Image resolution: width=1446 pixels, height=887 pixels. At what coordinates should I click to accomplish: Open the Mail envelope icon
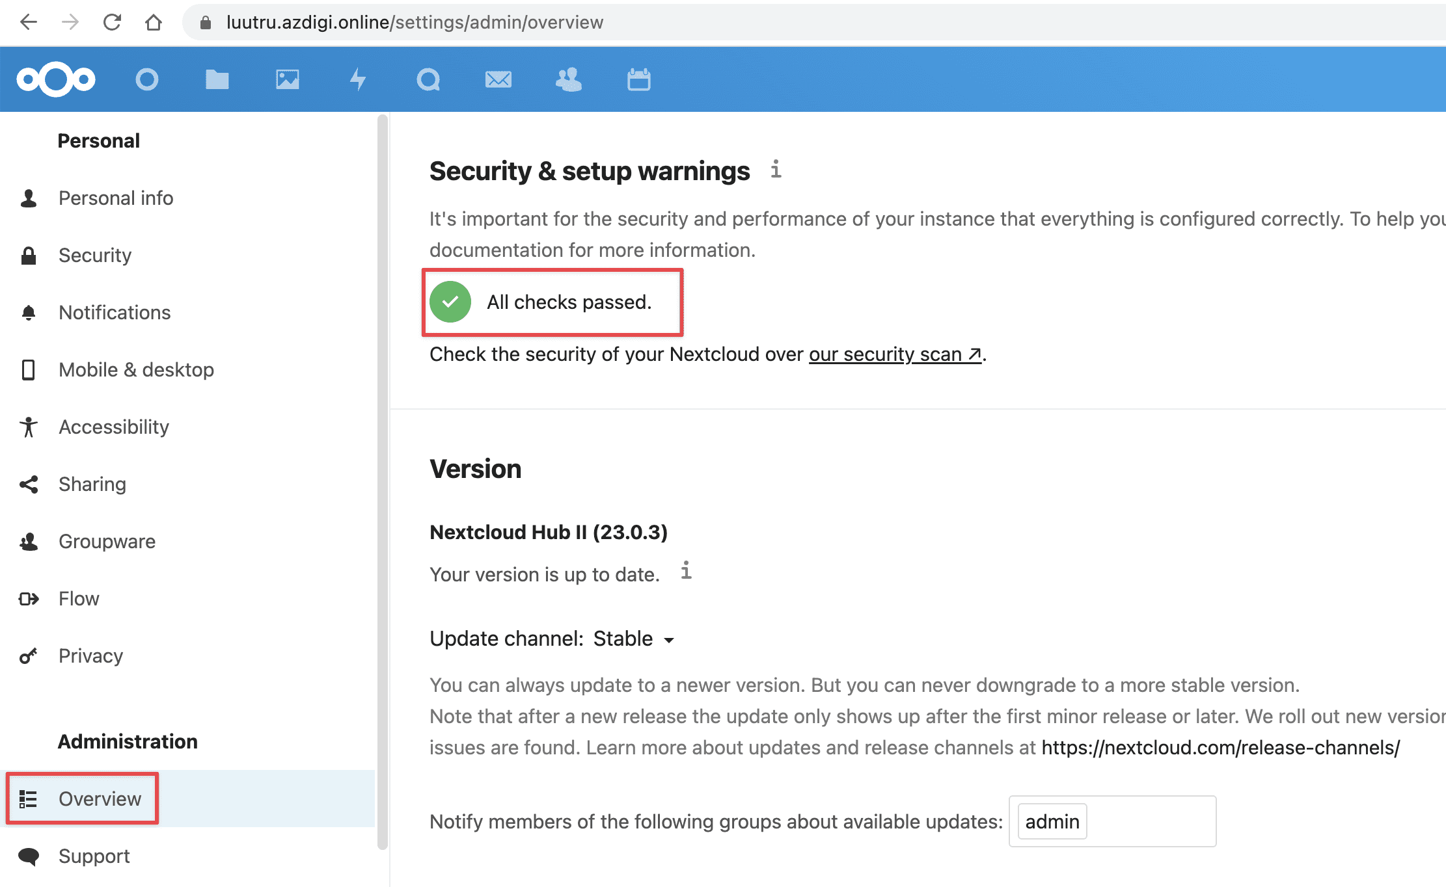tap(498, 79)
